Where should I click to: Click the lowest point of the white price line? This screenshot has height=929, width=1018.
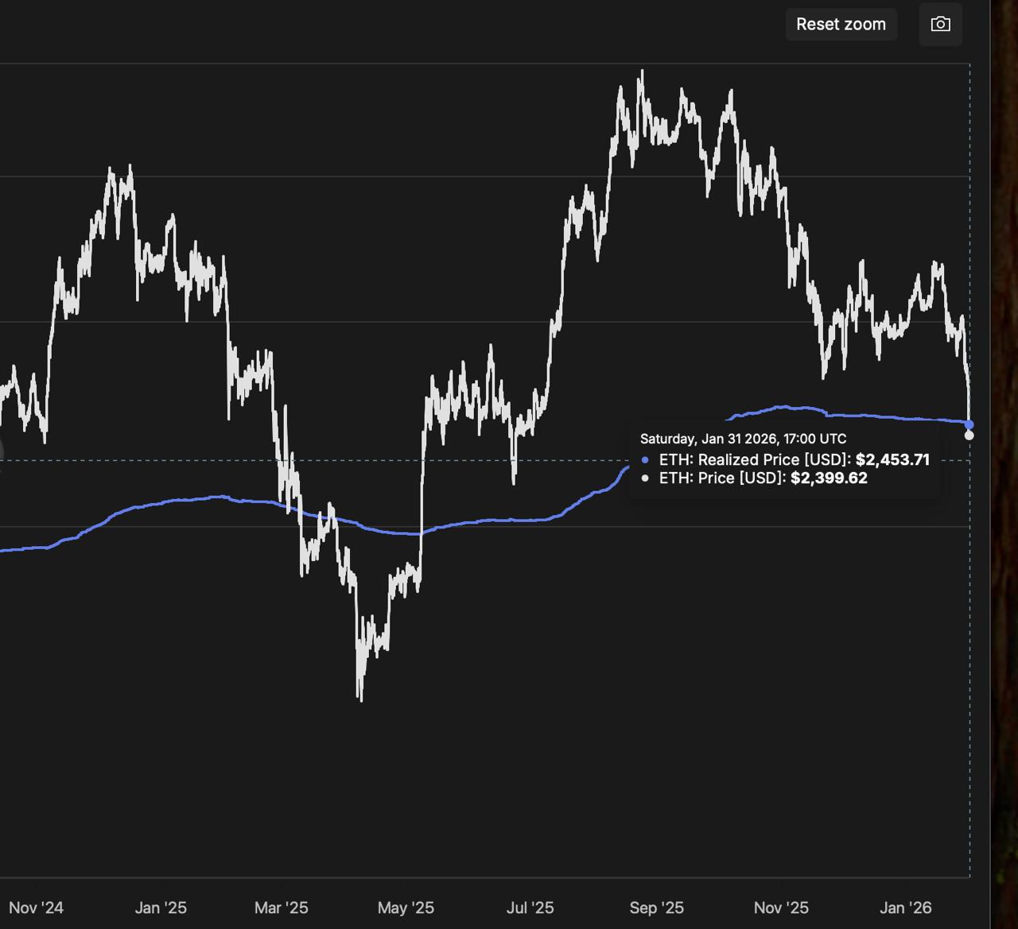361,699
